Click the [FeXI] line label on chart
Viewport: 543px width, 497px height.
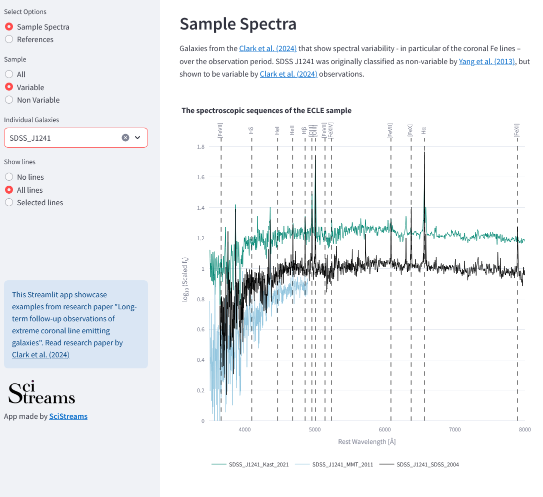pyautogui.click(x=516, y=131)
